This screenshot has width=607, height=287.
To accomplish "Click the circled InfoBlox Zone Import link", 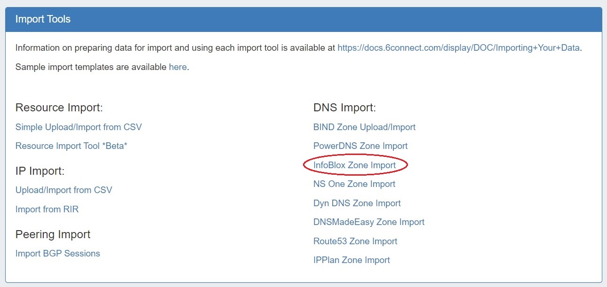I will coord(355,165).
